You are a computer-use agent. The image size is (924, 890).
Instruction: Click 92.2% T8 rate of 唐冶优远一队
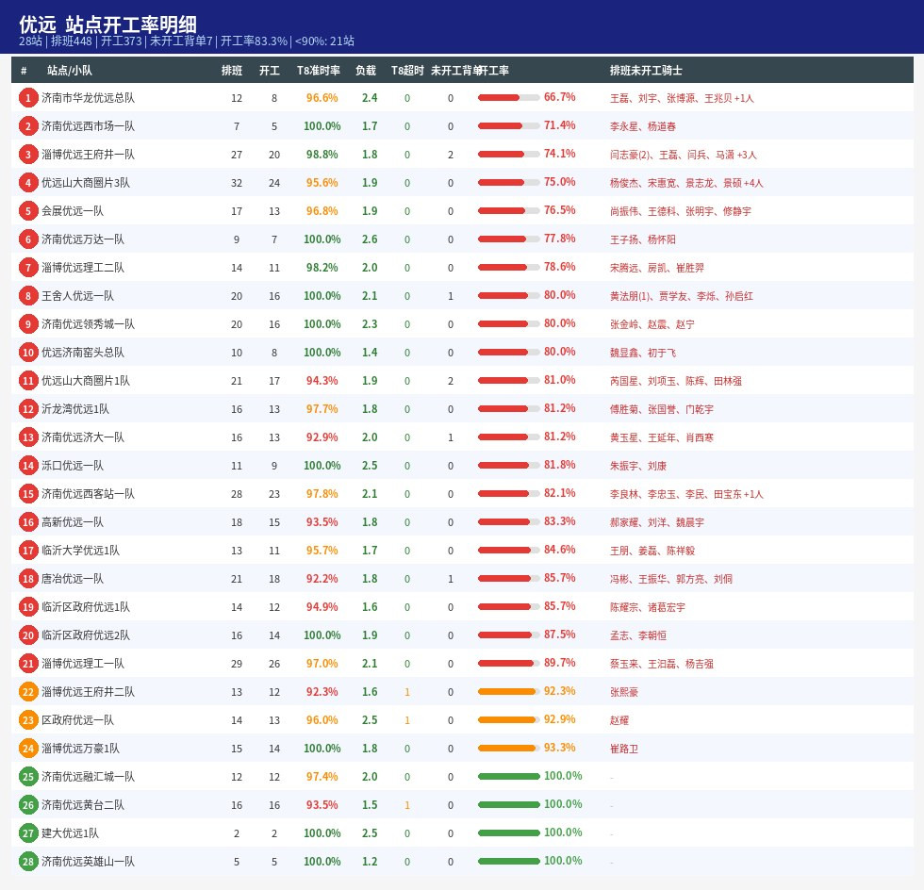(x=322, y=579)
